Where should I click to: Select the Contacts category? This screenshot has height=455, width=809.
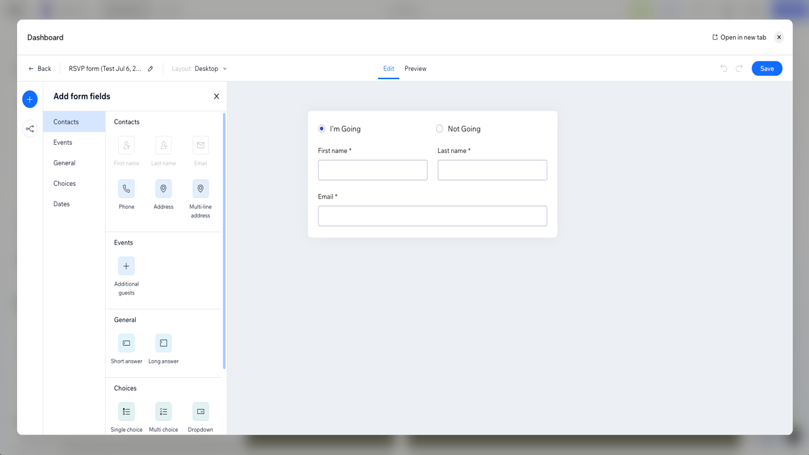(x=74, y=122)
